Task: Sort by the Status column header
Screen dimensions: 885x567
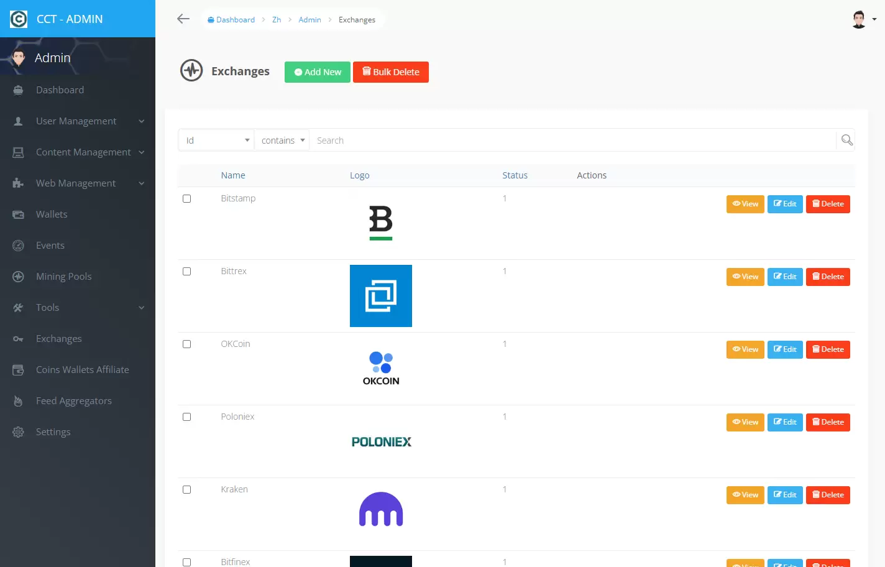Action: 515,175
